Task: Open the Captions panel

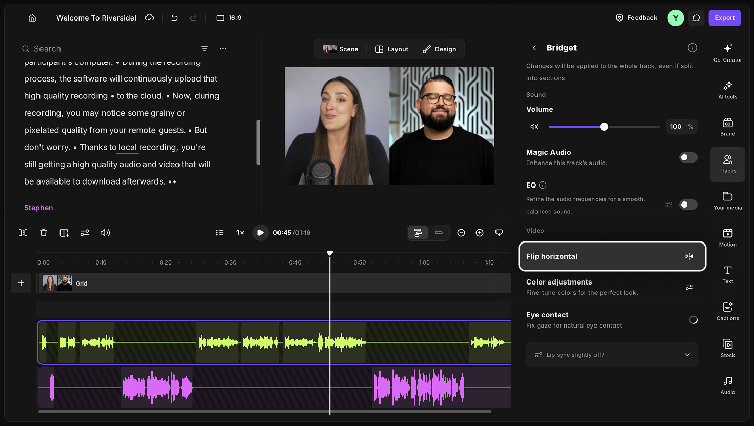Action: (727, 311)
